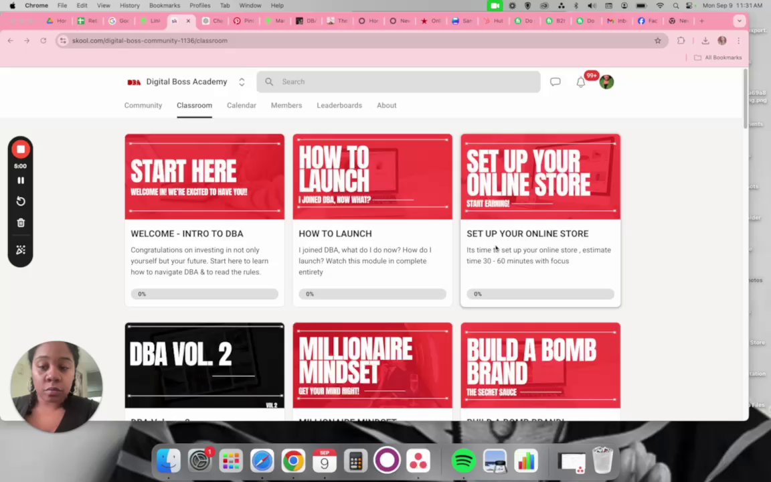Open the MILLIONAIRE MINDSET course thumbnail
Screen dimensions: 771x482
tap(372, 366)
